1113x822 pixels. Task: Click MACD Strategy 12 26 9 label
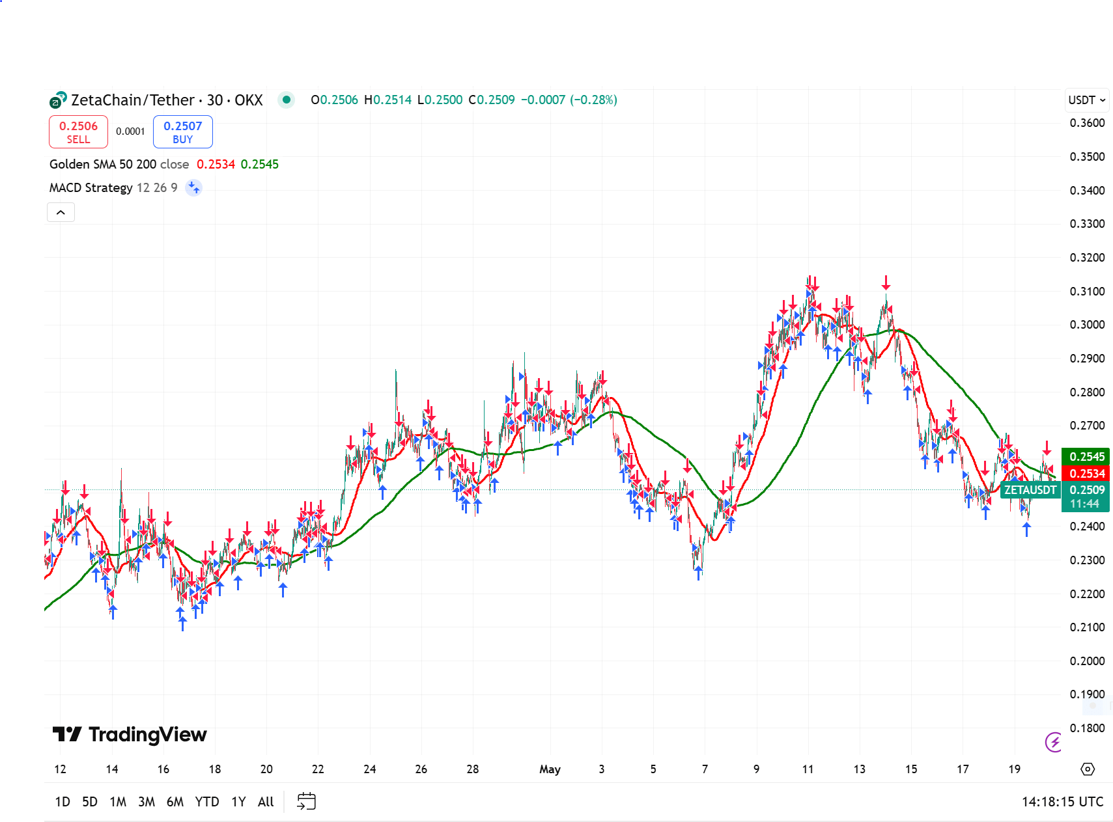tap(113, 187)
